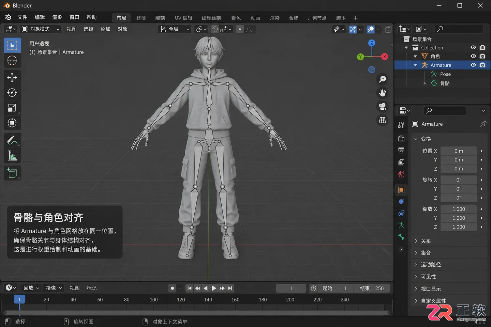This screenshot has width=491, height=327.
Task: Jump to the timeline start frame
Action: [x=190, y=288]
